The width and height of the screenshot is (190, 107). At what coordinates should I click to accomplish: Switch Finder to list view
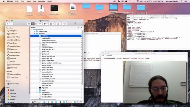pyautogui.click(x=33, y=24)
